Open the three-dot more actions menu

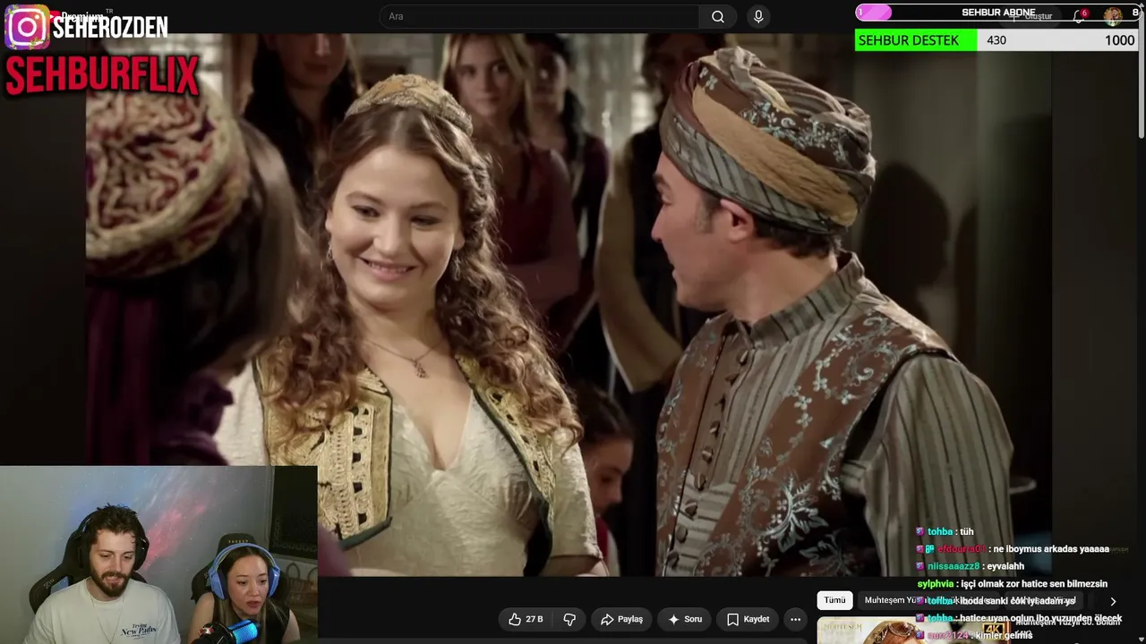click(x=795, y=619)
